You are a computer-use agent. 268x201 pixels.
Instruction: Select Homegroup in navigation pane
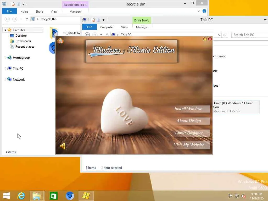pos(21,58)
